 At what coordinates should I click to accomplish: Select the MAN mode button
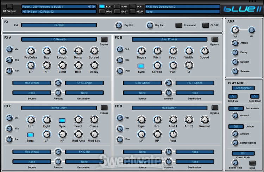point(117,6)
